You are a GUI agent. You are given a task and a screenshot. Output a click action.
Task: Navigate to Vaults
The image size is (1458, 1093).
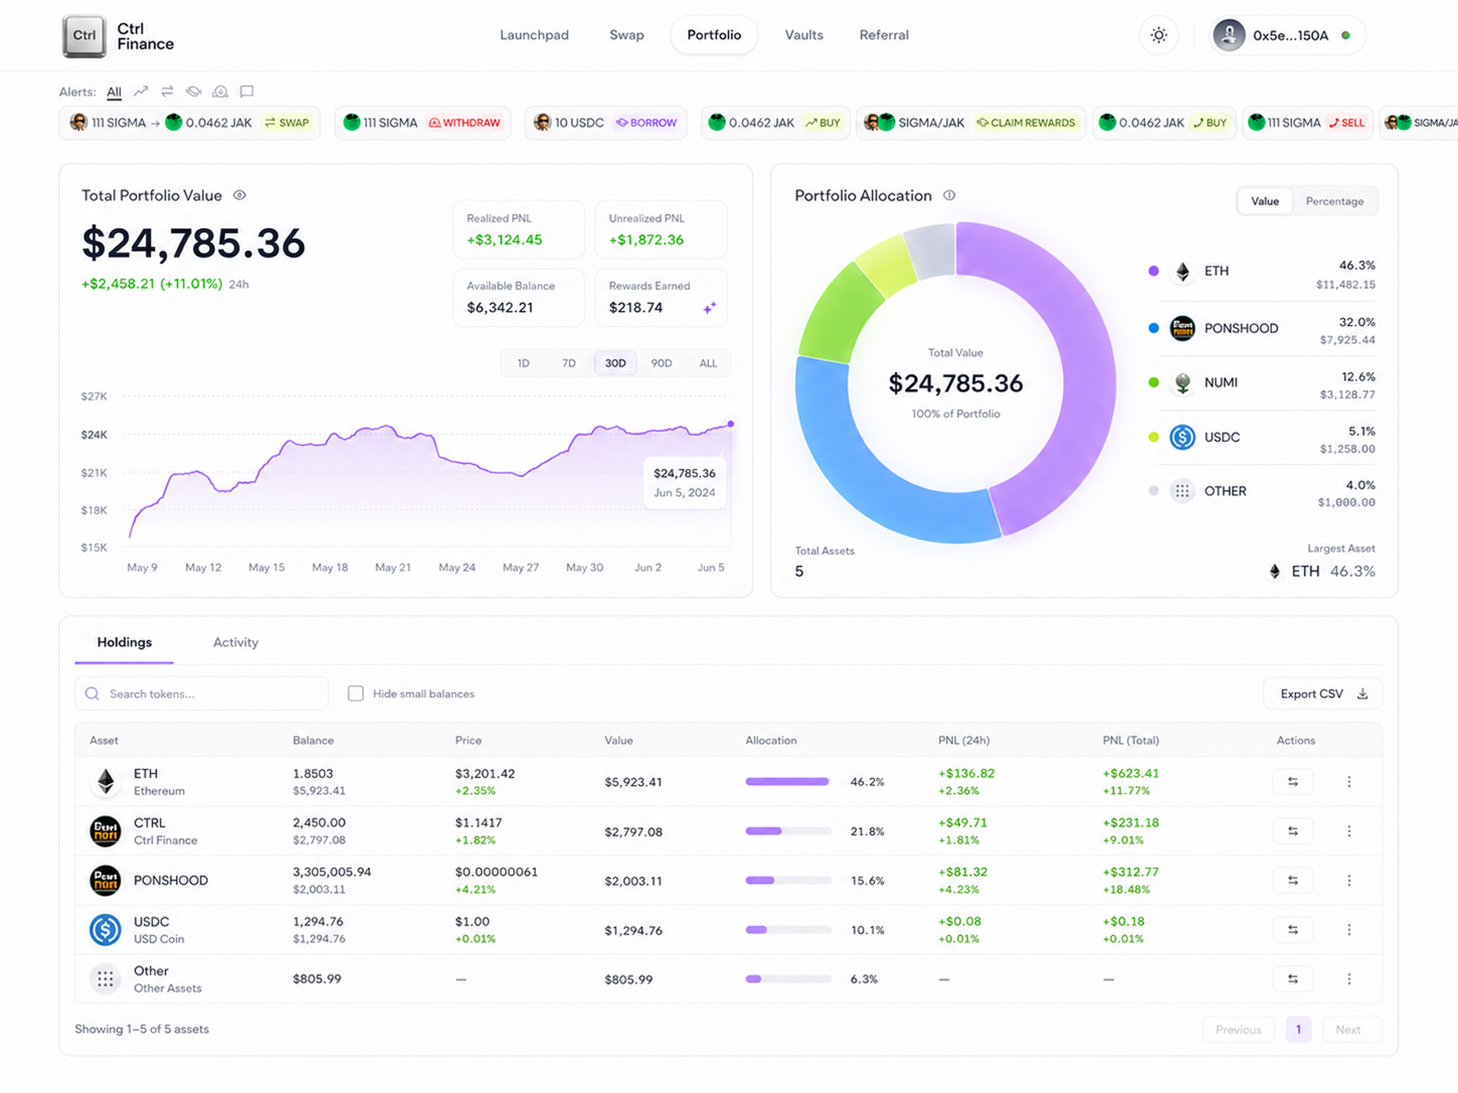(804, 35)
